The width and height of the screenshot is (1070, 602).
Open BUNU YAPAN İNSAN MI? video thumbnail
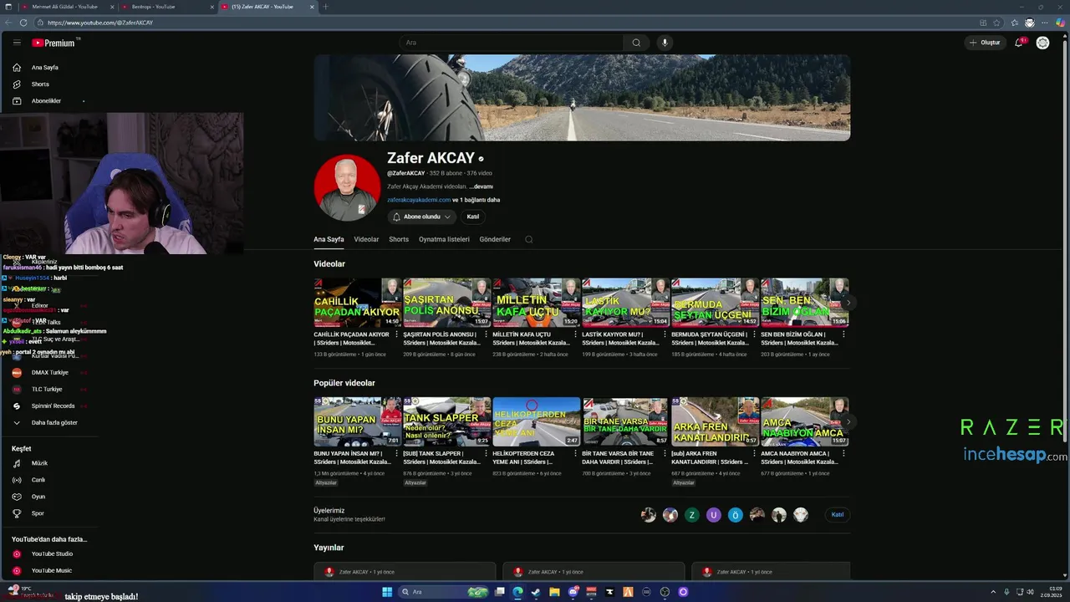click(x=357, y=421)
